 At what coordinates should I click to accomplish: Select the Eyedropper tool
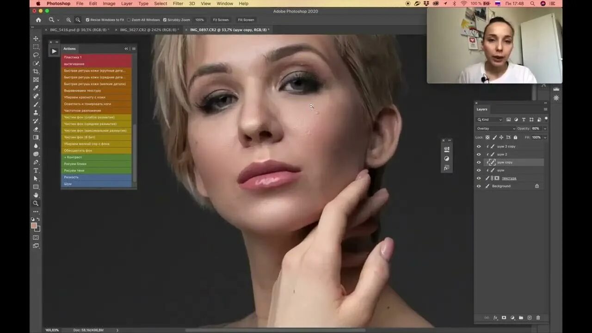point(36,88)
